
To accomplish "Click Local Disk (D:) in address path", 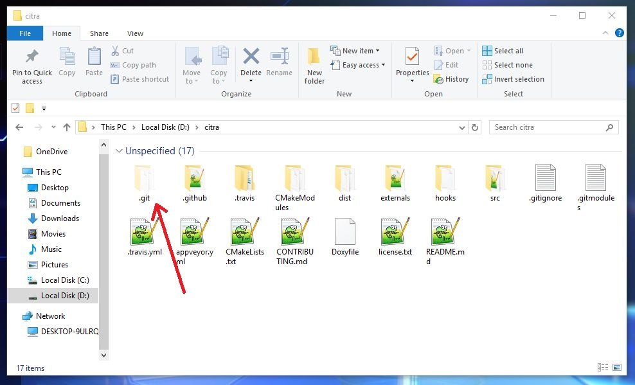I will click(x=165, y=127).
